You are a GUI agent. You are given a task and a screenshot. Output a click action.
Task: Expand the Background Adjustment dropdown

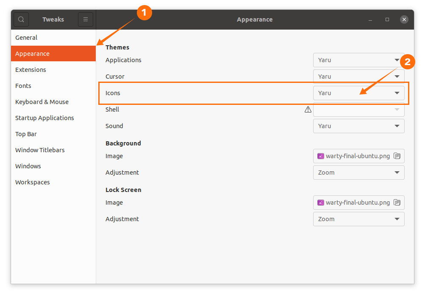[358, 173]
